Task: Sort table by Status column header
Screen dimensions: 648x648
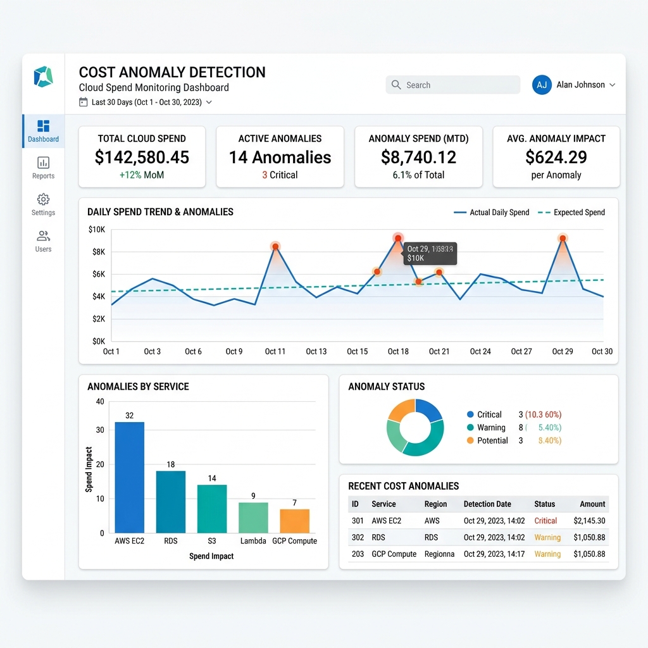Action: tap(545, 504)
